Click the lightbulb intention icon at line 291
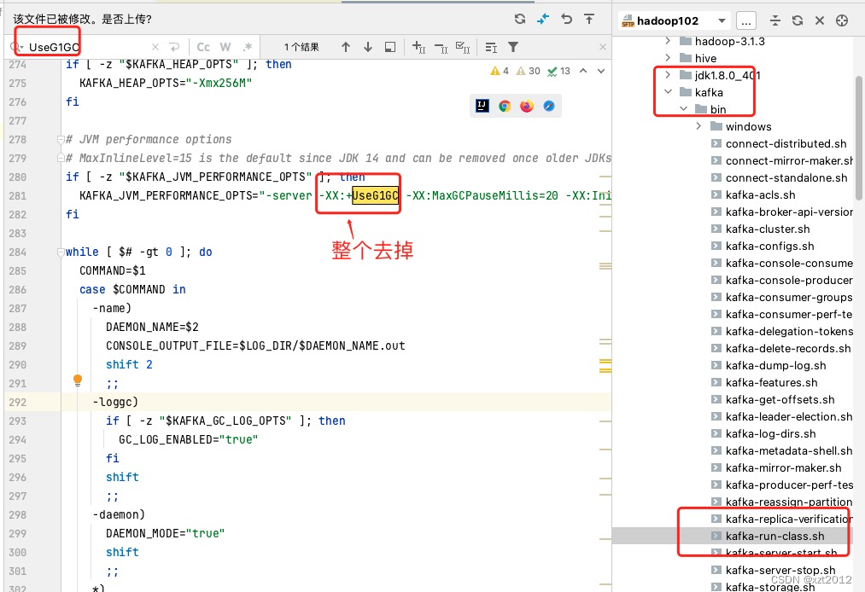This screenshot has width=865, height=592. (78, 380)
